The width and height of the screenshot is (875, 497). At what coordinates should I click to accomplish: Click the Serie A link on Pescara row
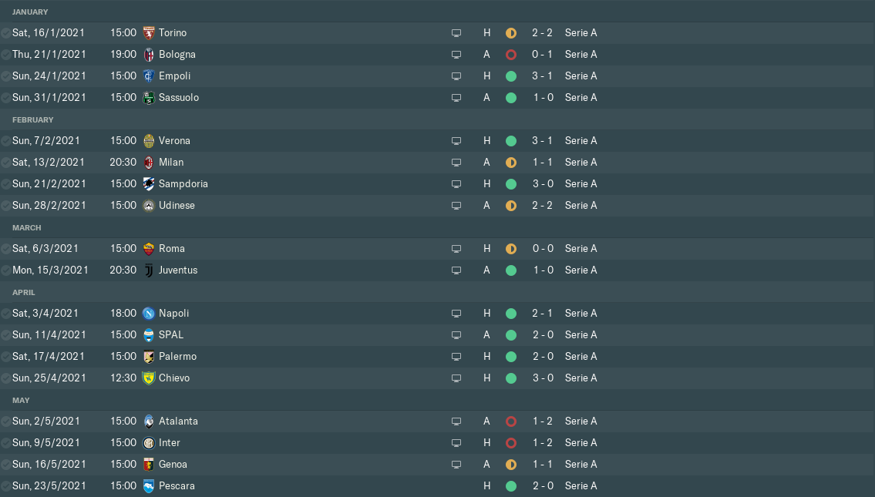point(581,486)
